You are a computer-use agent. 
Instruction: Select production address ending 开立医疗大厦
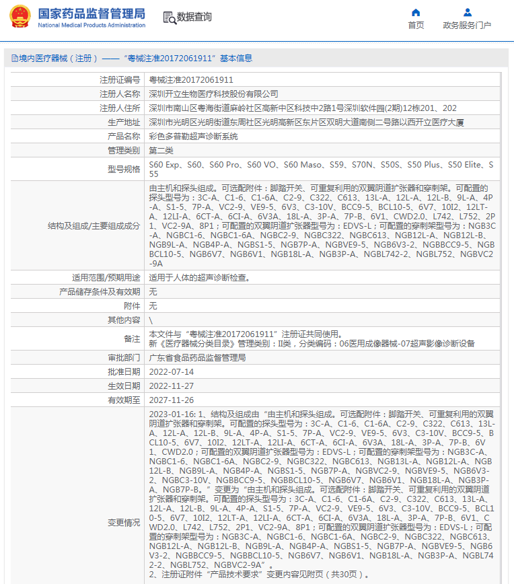pos(307,122)
